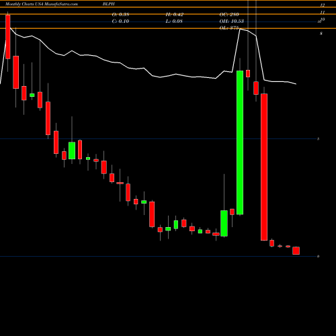Viewport: 336px width, 336px height.
Task: Click the price axis label 12
Action: click(323, 5)
